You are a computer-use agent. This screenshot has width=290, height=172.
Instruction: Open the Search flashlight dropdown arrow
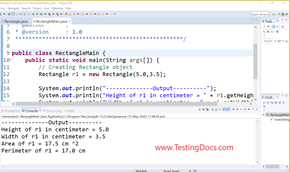click(x=78, y=14)
